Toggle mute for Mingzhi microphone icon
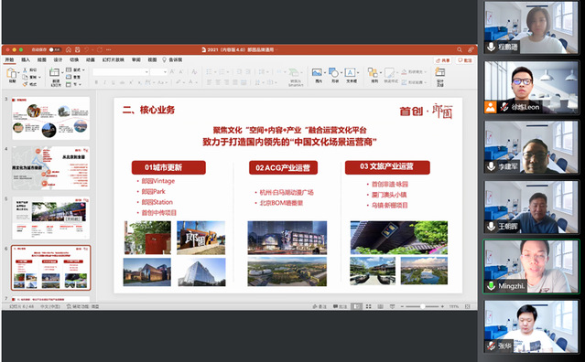Image resolution: width=585 pixels, height=362 pixels. [x=491, y=286]
